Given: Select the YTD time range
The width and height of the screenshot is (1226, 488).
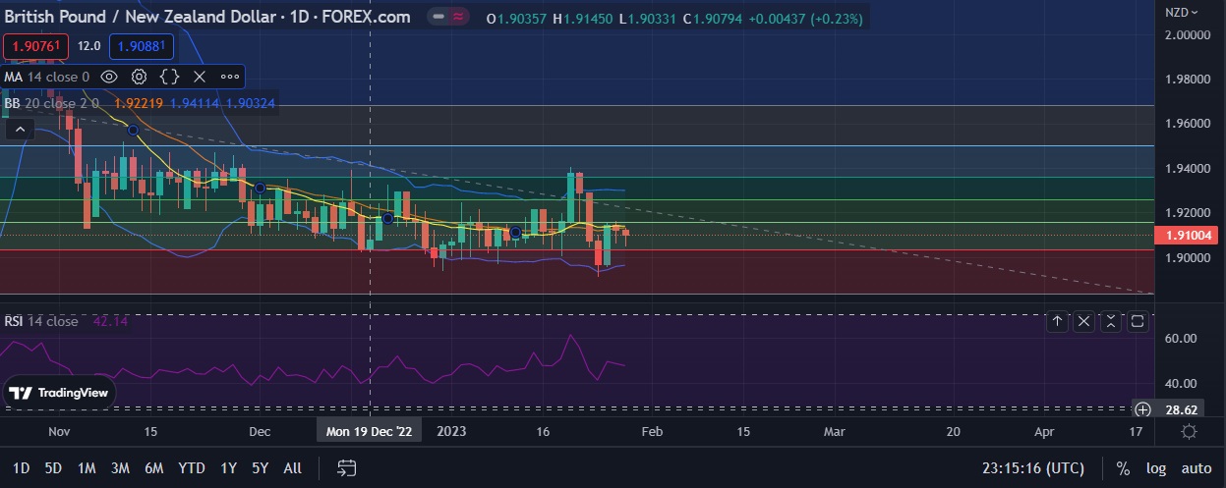Looking at the screenshot, I should click(191, 468).
